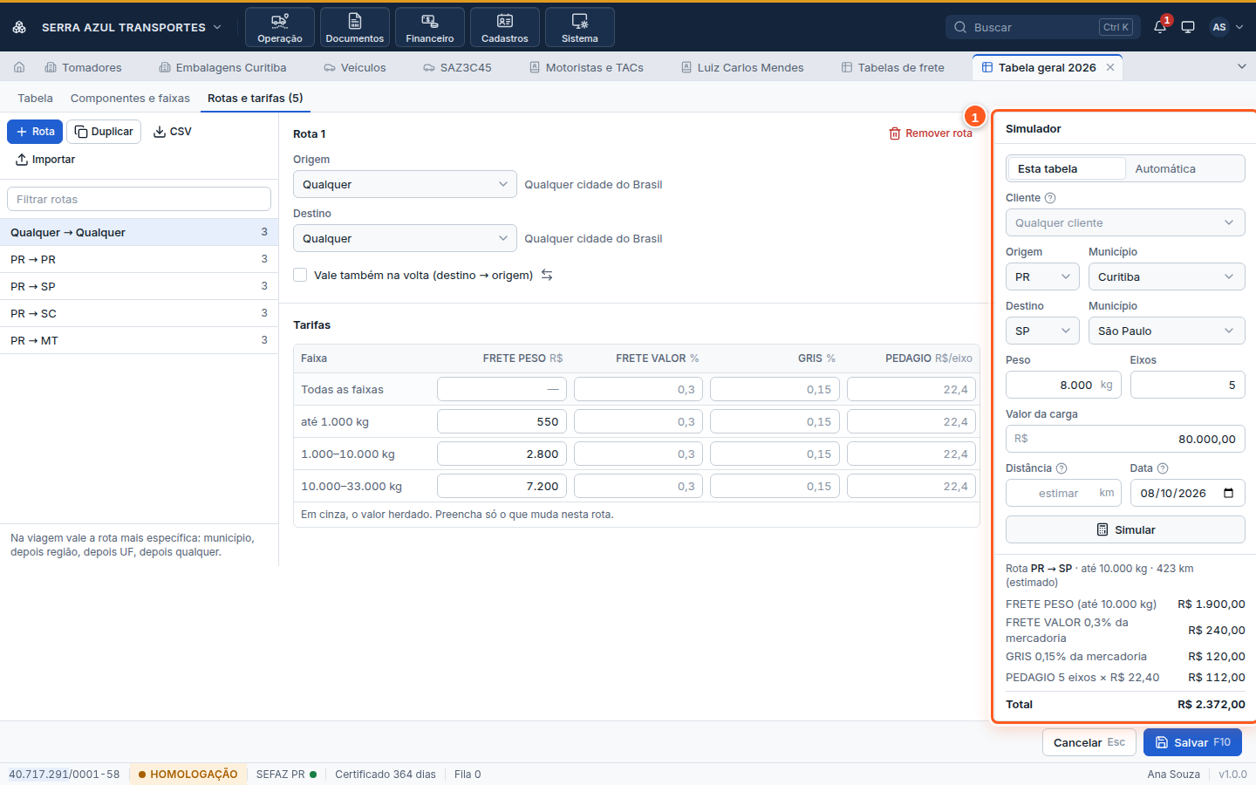Go to the home tab icon
This screenshot has width=1256, height=785.
(x=19, y=67)
